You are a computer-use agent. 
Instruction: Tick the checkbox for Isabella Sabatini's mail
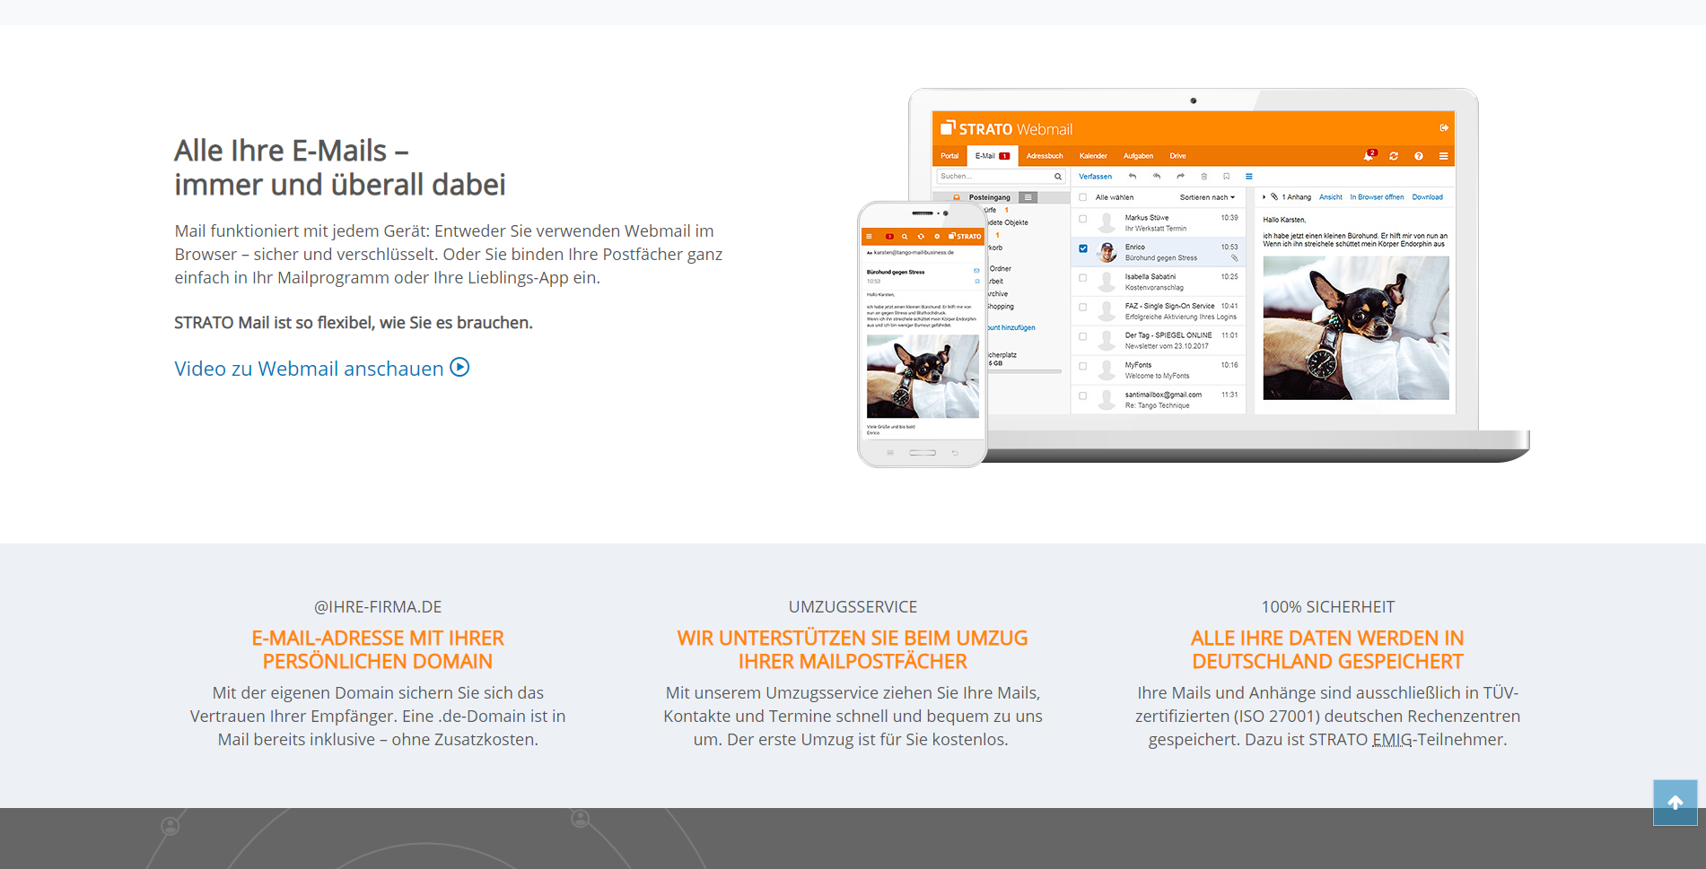(1083, 278)
